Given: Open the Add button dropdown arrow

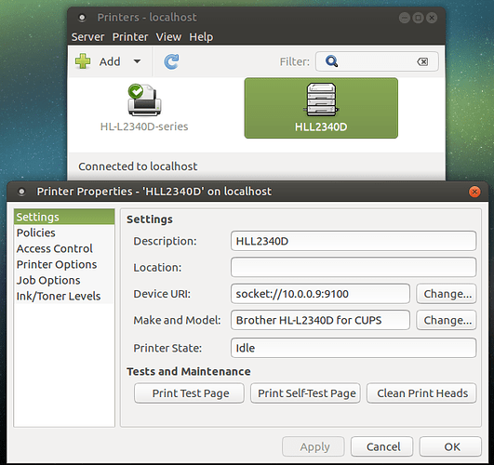Looking at the screenshot, I should [x=137, y=61].
